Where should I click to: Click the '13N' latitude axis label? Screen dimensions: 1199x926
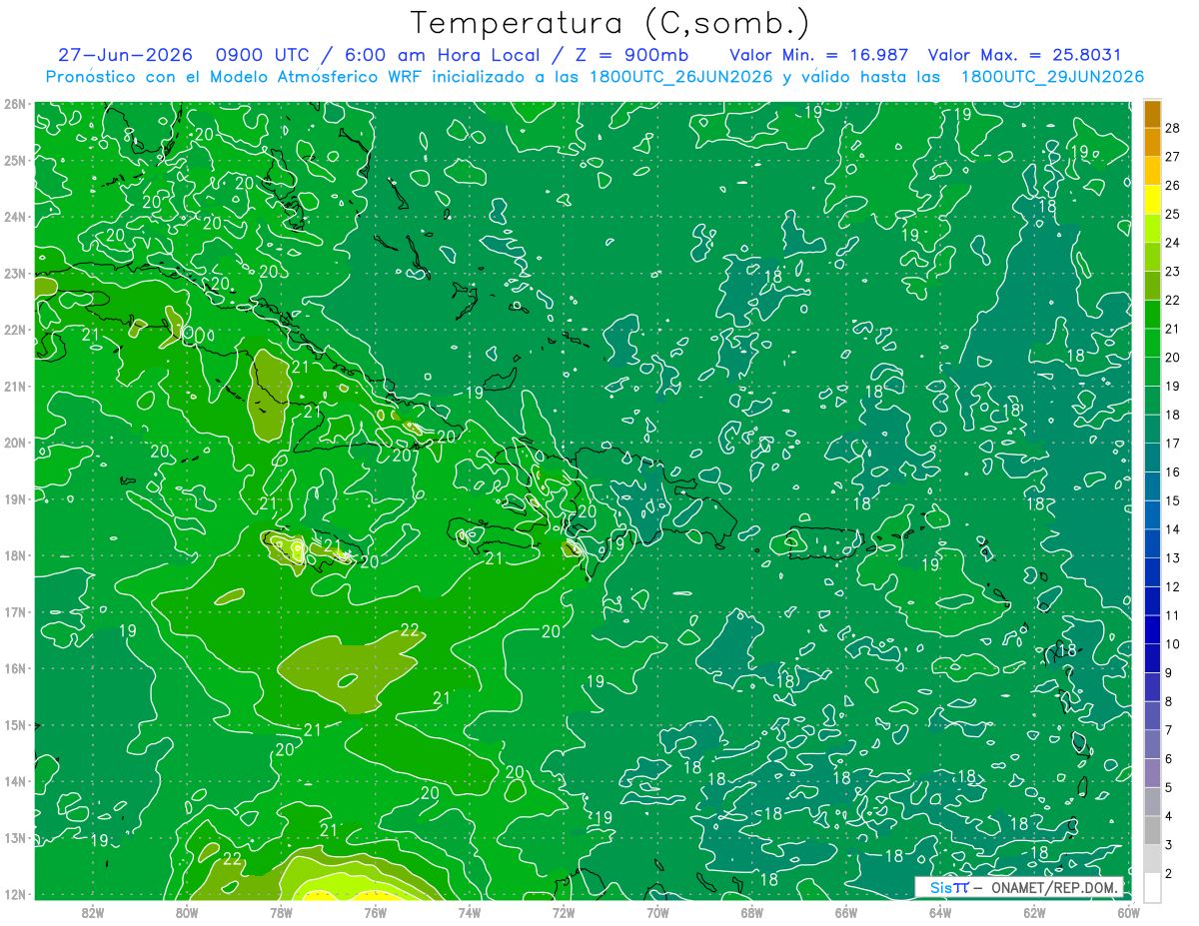pyautogui.click(x=15, y=837)
